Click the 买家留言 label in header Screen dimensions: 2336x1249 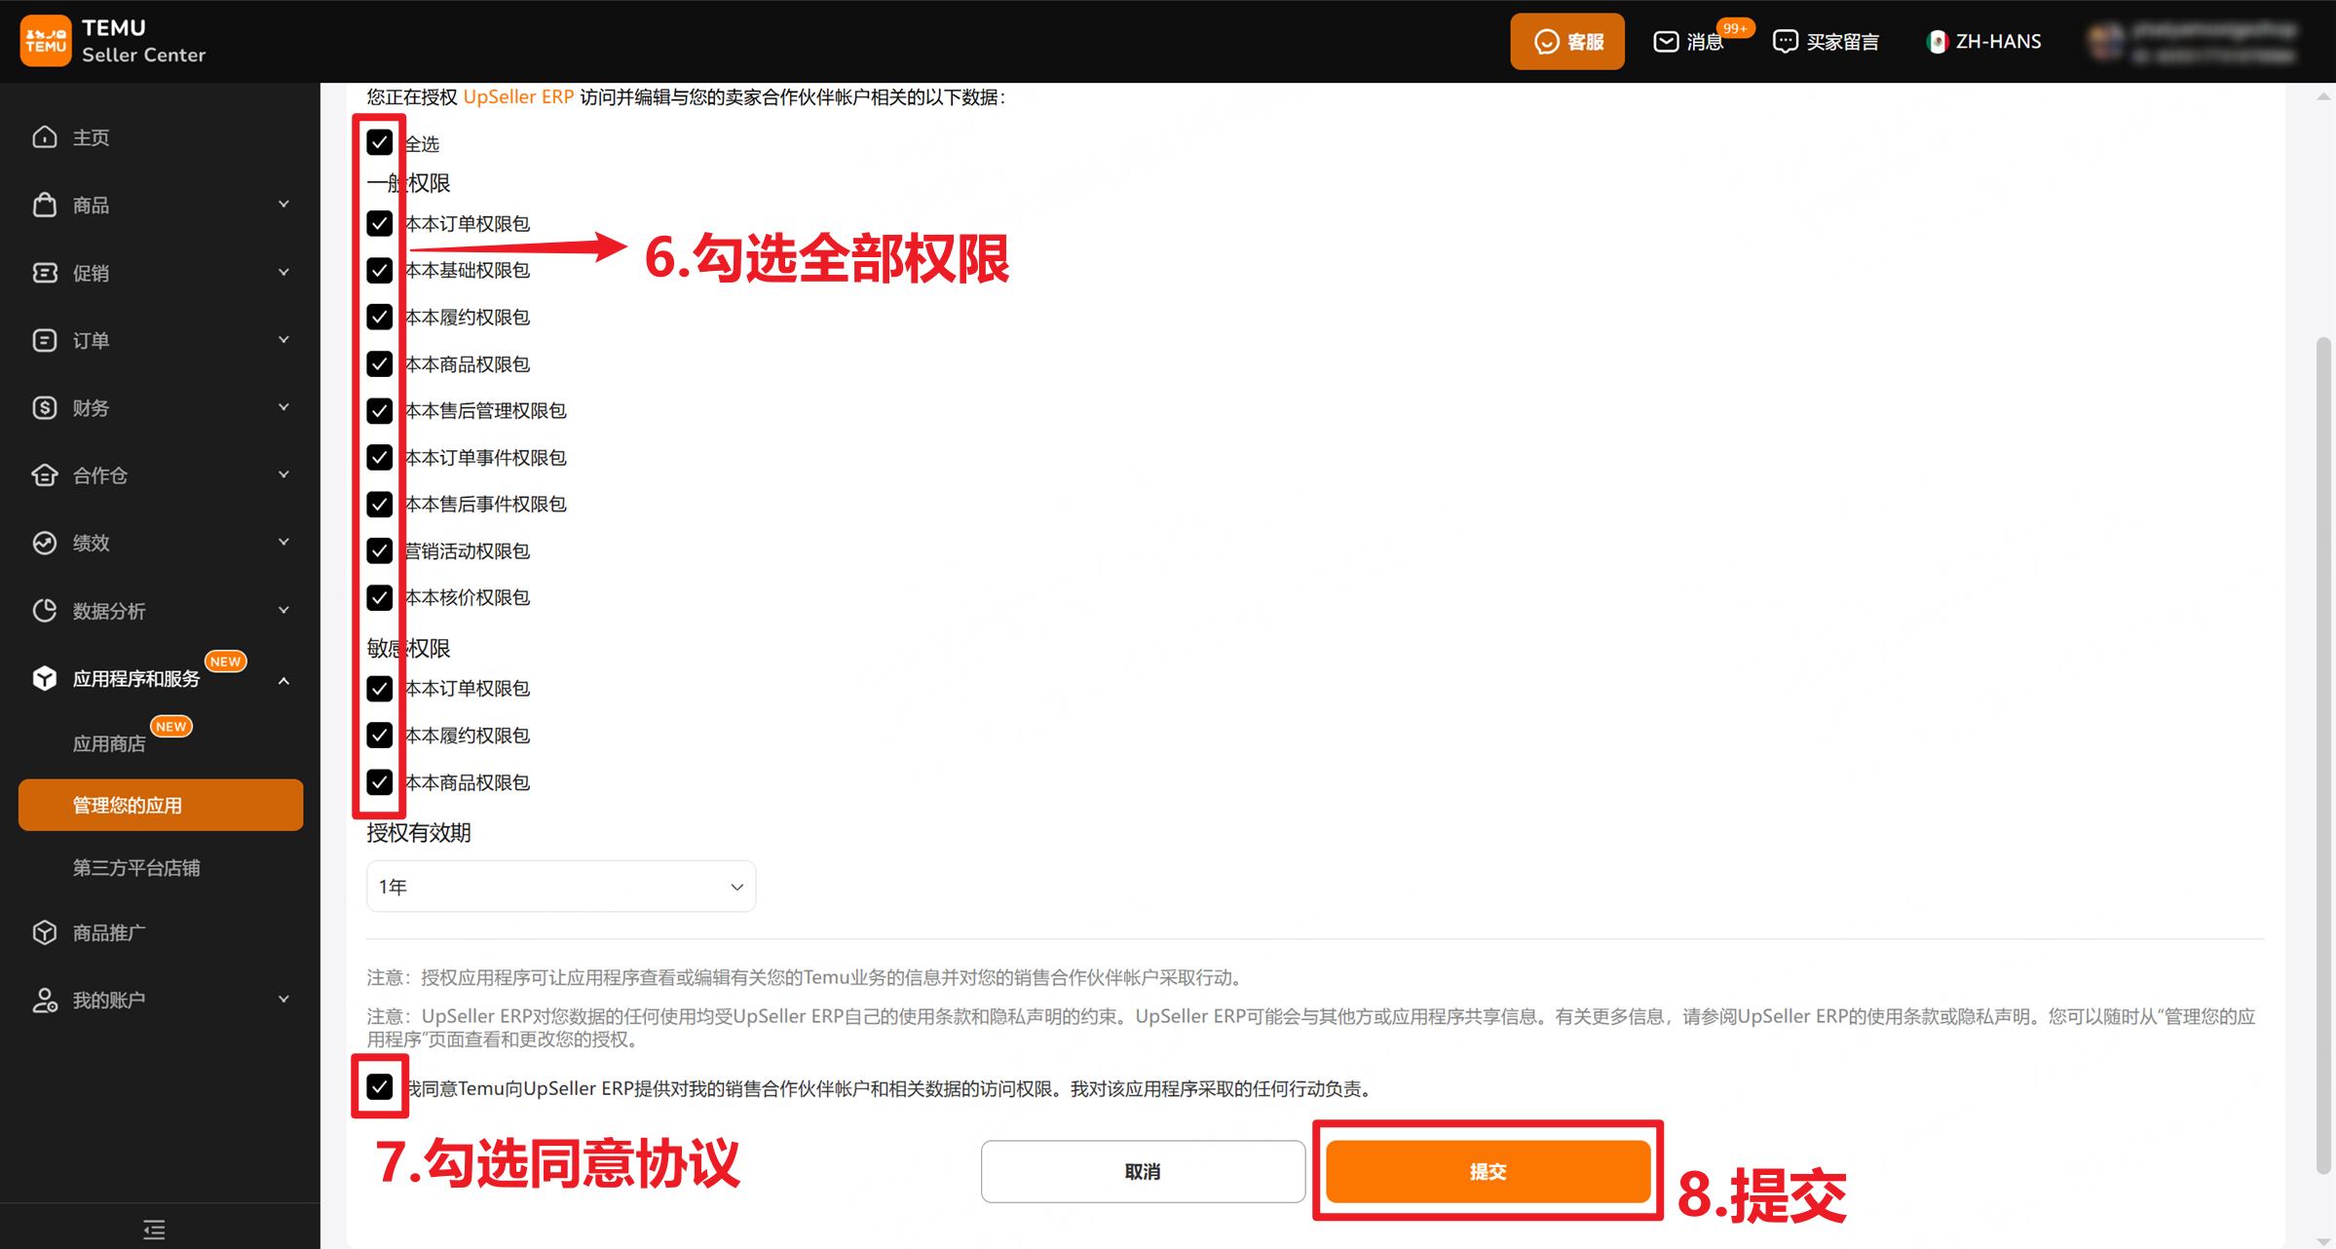(x=1842, y=42)
